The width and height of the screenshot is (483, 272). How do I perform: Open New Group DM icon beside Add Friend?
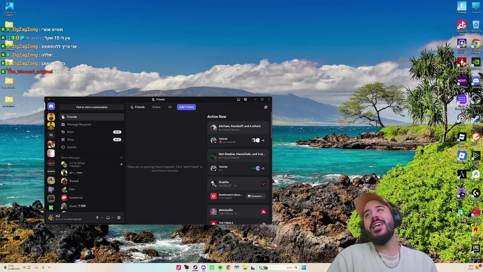266,107
